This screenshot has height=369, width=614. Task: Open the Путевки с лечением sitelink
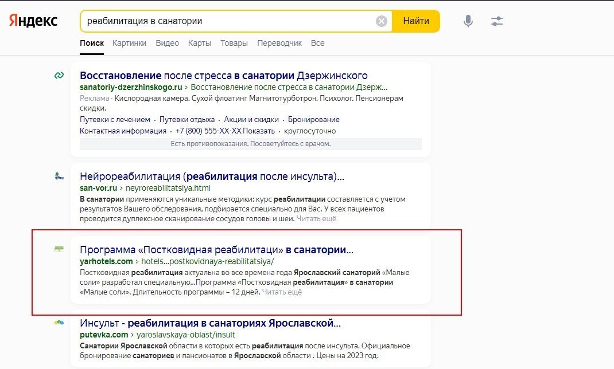click(115, 120)
